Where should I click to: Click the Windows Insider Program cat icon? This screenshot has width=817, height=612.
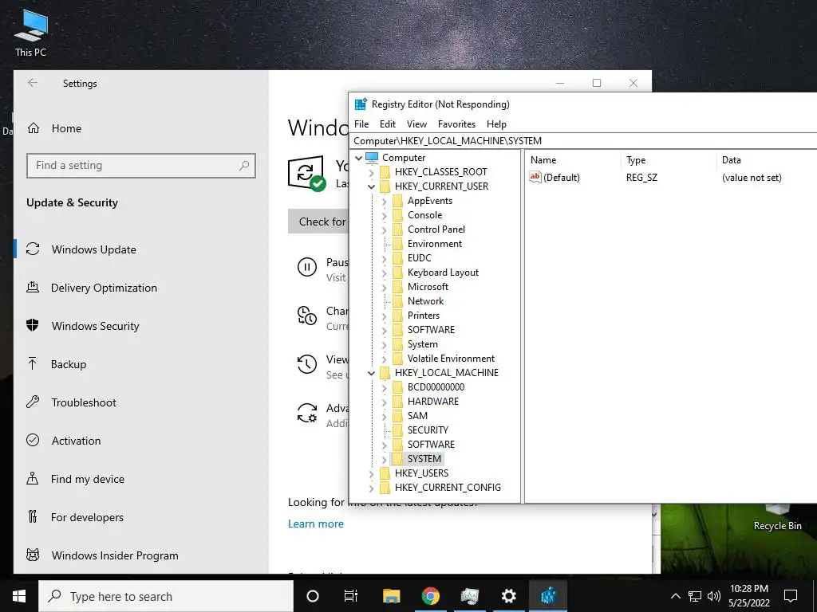tap(33, 555)
